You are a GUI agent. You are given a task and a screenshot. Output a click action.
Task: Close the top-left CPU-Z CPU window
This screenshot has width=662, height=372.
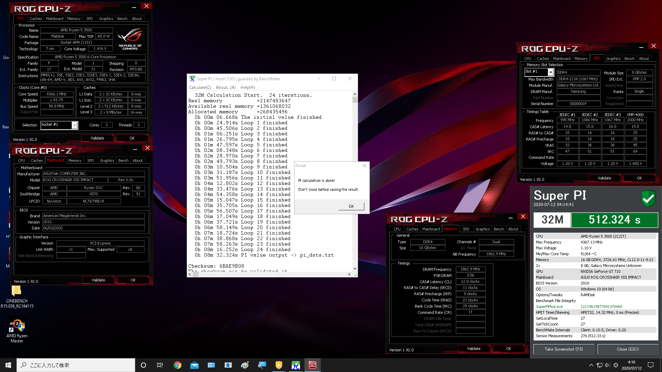pos(147,6)
